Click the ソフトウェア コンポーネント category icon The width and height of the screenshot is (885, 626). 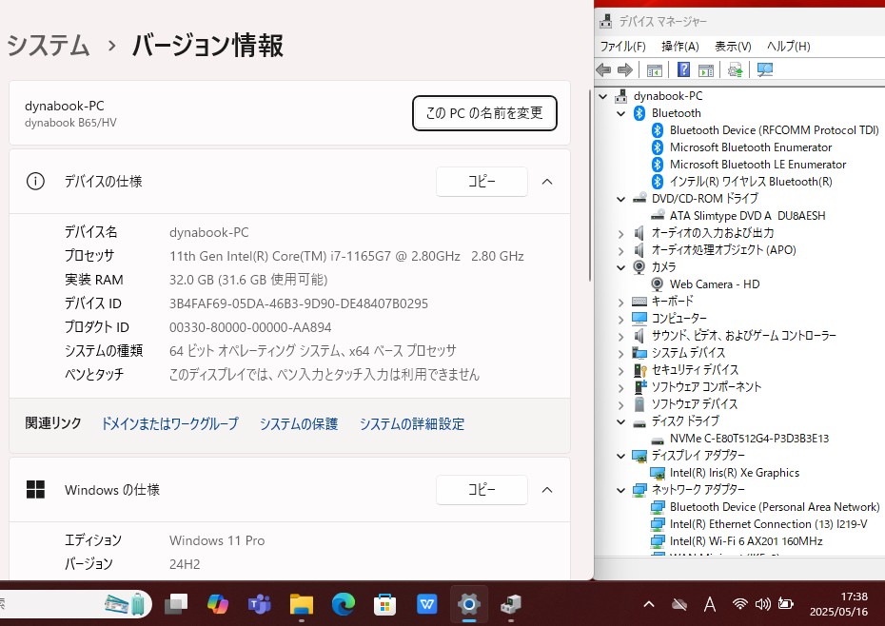pyautogui.click(x=640, y=387)
